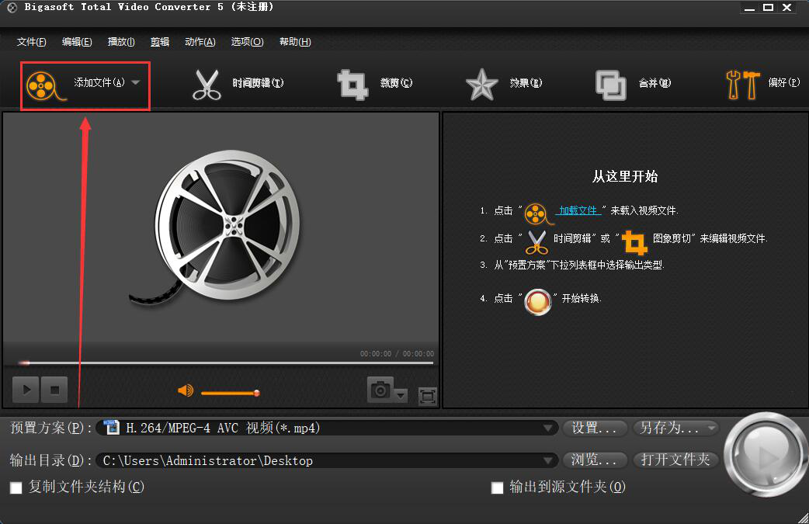Open the 文件(F) menu

click(x=32, y=42)
